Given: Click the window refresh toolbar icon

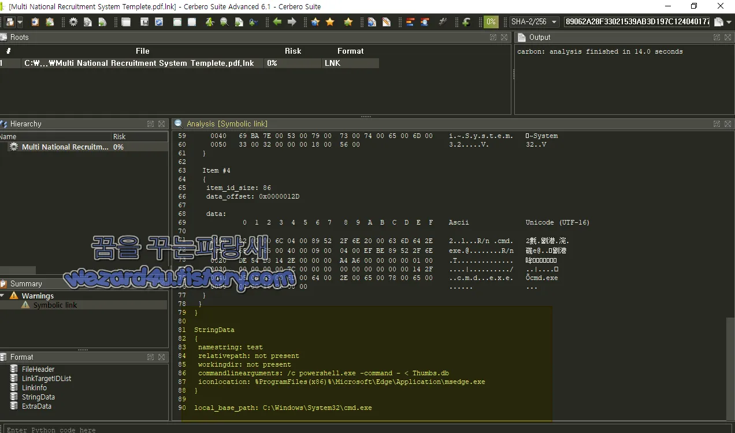Looking at the screenshot, I should click(x=159, y=22).
